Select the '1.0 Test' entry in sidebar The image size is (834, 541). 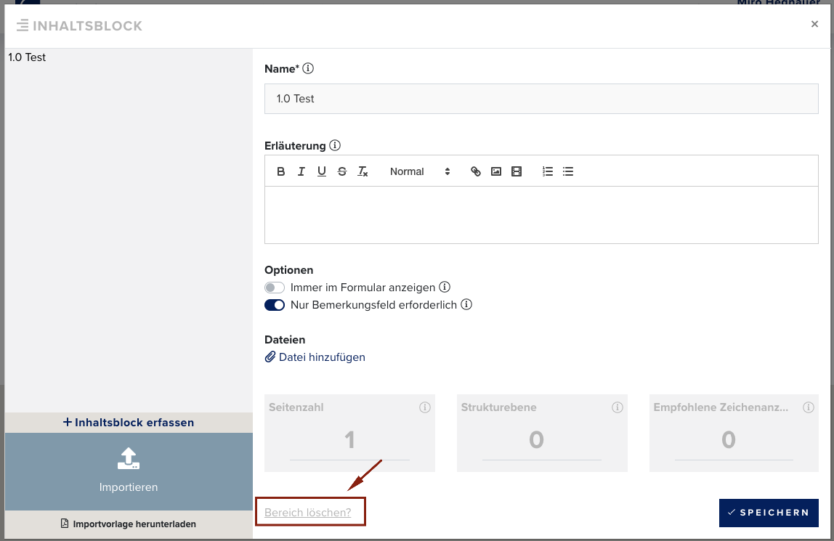(x=27, y=57)
